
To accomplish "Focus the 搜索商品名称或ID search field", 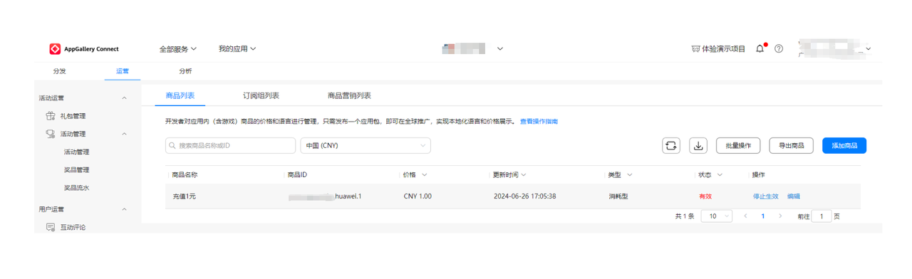I will point(230,145).
